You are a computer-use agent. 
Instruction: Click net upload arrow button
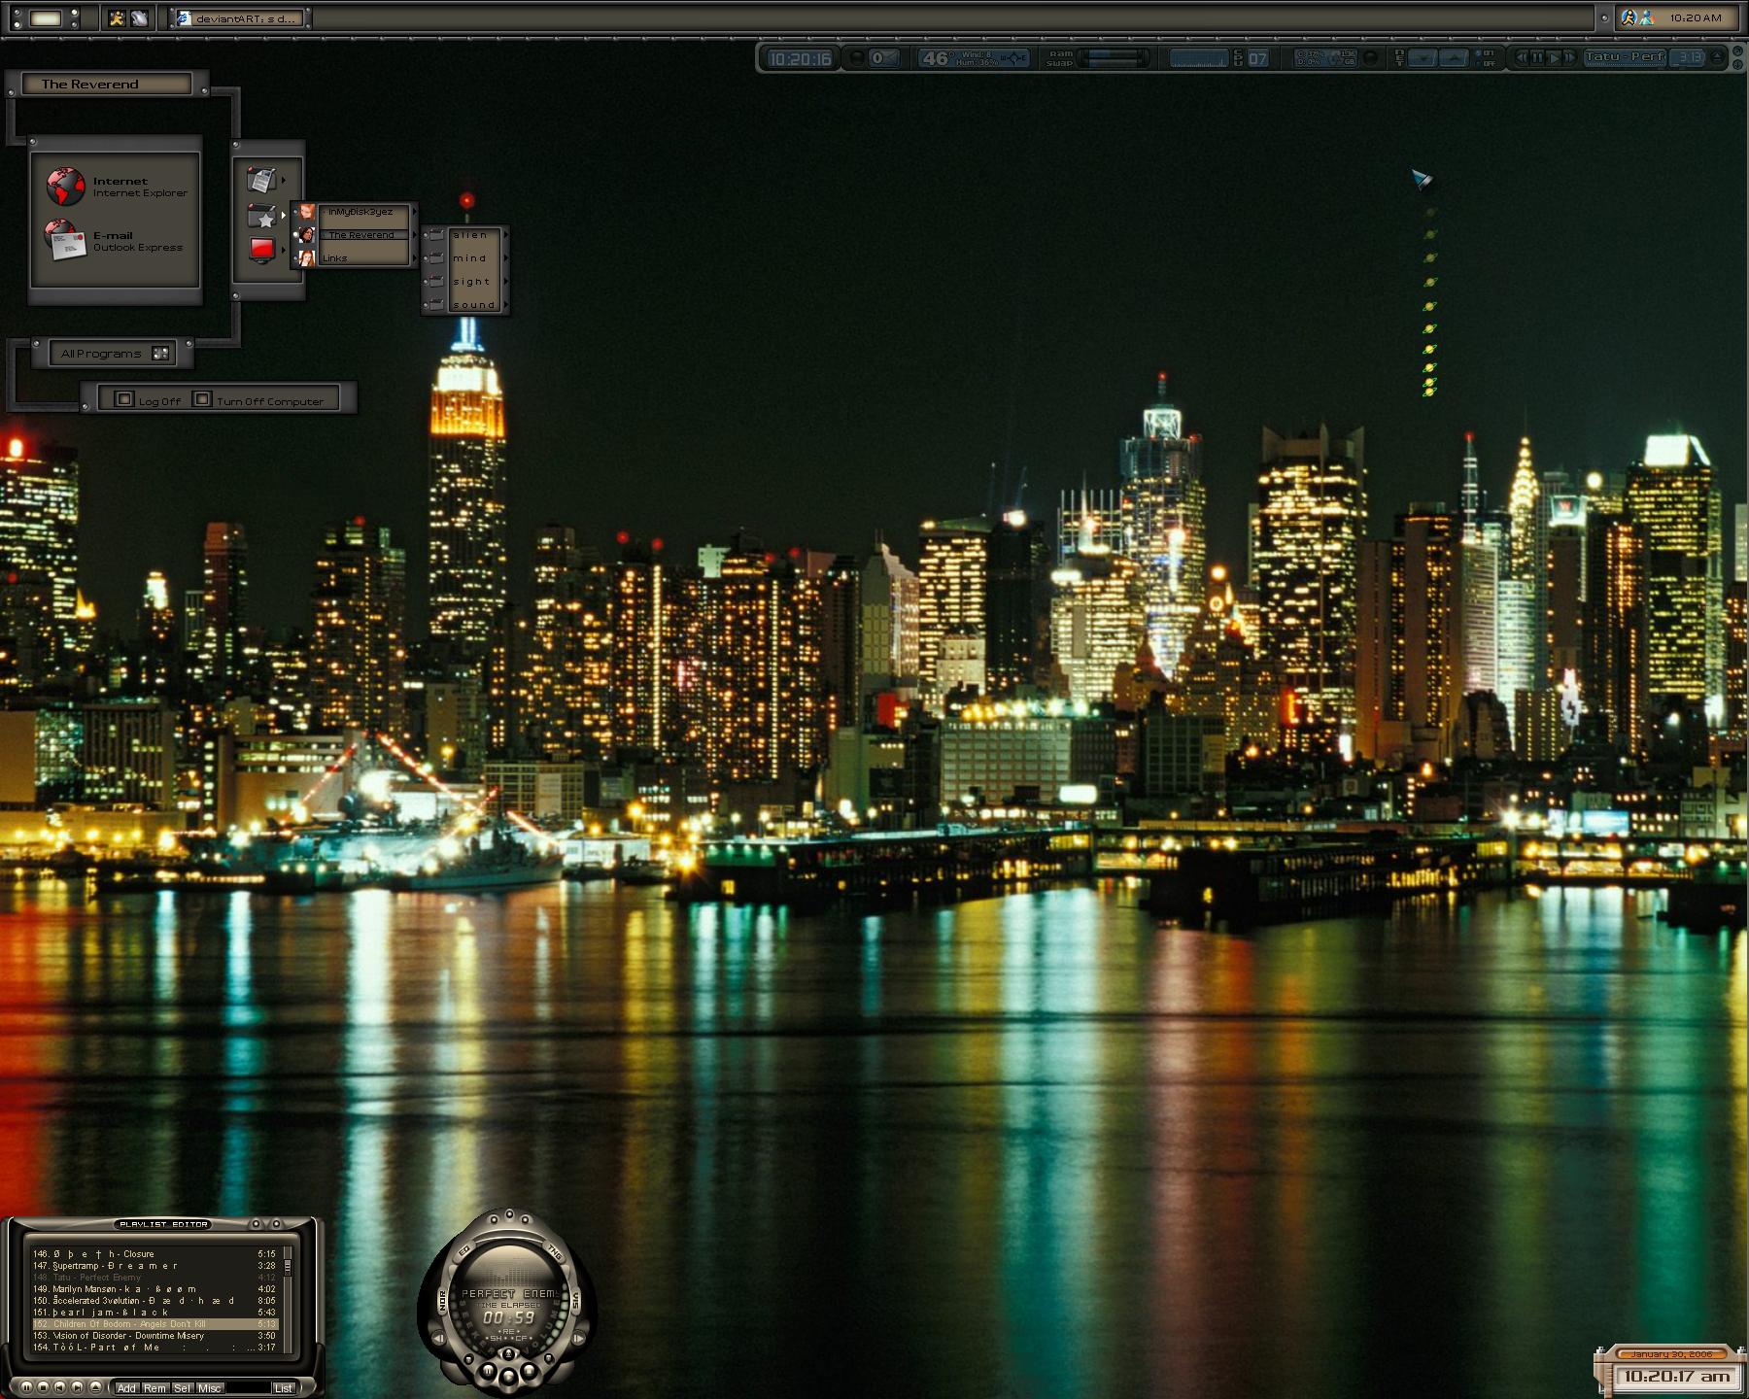pyautogui.click(x=1454, y=58)
